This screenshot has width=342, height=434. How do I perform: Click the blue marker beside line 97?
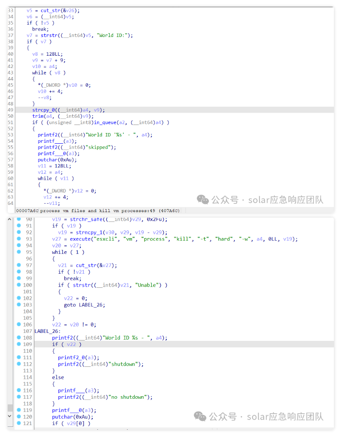pyautogui.click(x=19, y=265)
